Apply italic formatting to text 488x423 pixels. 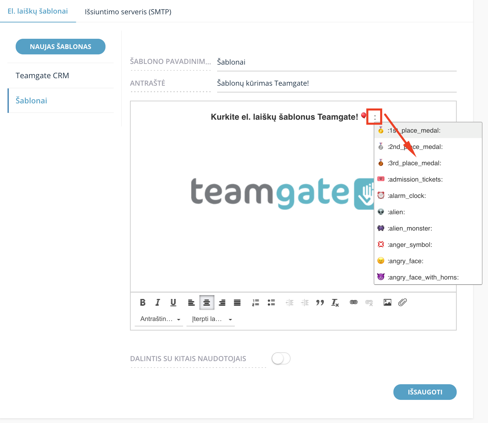(x=158, y=302)
